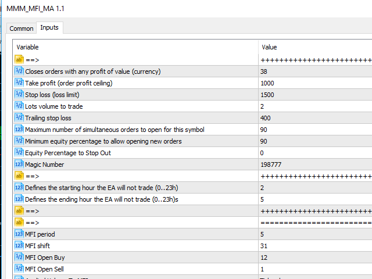
Task: Click the Lots volume type icon
Action: click(19, 106)
